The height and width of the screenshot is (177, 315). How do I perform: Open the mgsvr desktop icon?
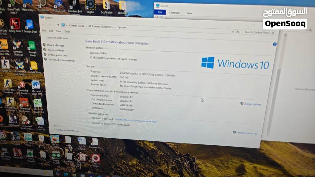click(91, 7)
